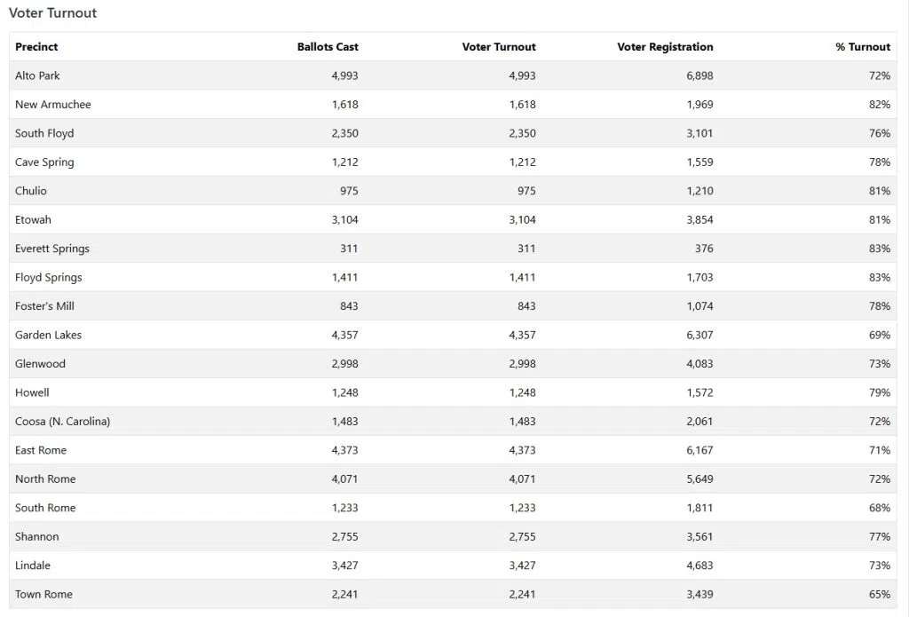Select Glenwood's 4,083 voter registration cell
This screenshot has width=909, height=617.
point(698,364)
